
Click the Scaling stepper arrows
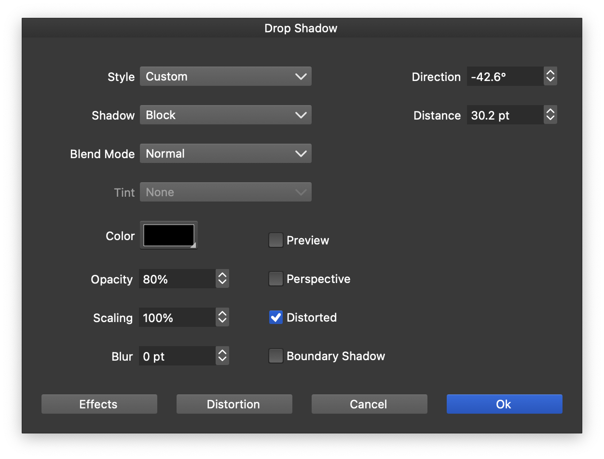(x=222, y=317)
